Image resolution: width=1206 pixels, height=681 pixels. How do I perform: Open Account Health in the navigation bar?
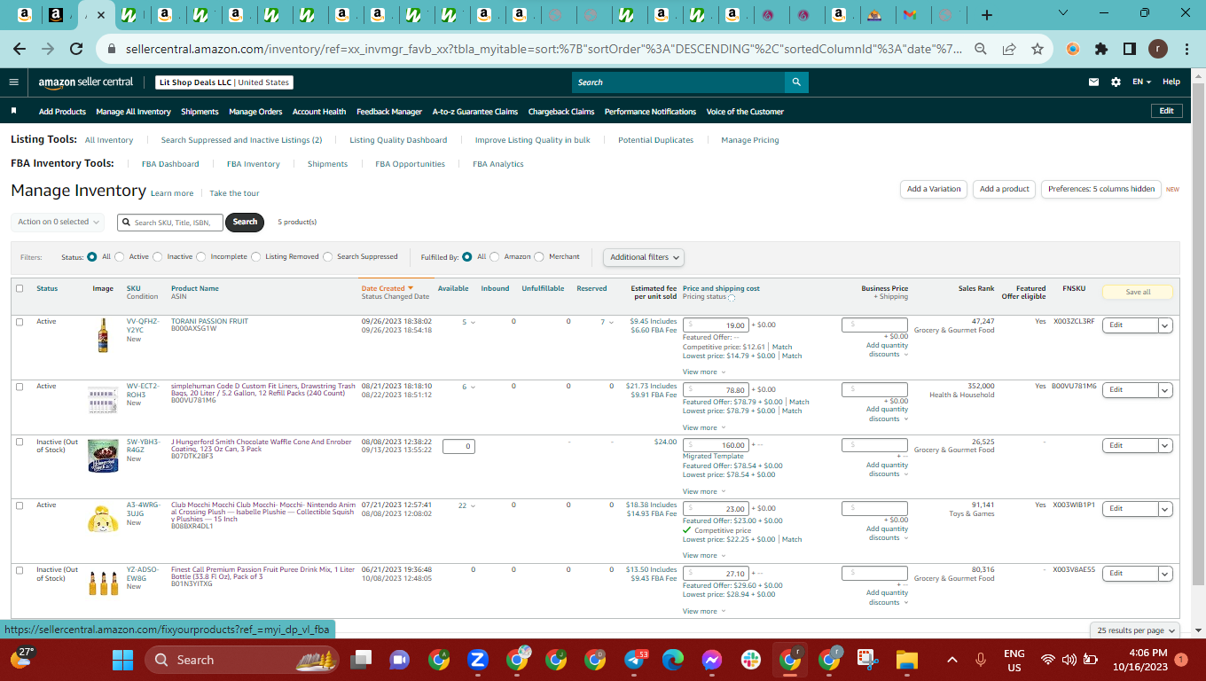coord(319,112)
